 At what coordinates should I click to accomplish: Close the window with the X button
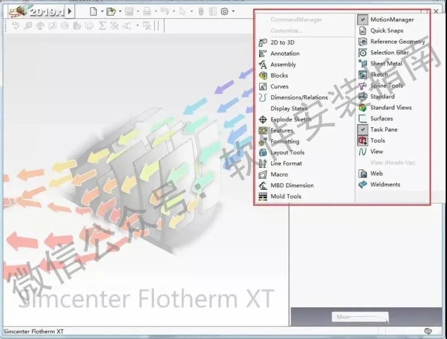pos(436,11)
